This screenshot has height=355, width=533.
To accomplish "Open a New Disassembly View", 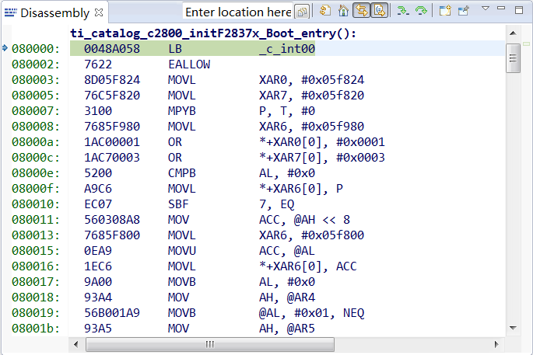I will pyautogui.click(x=444, y=11).
